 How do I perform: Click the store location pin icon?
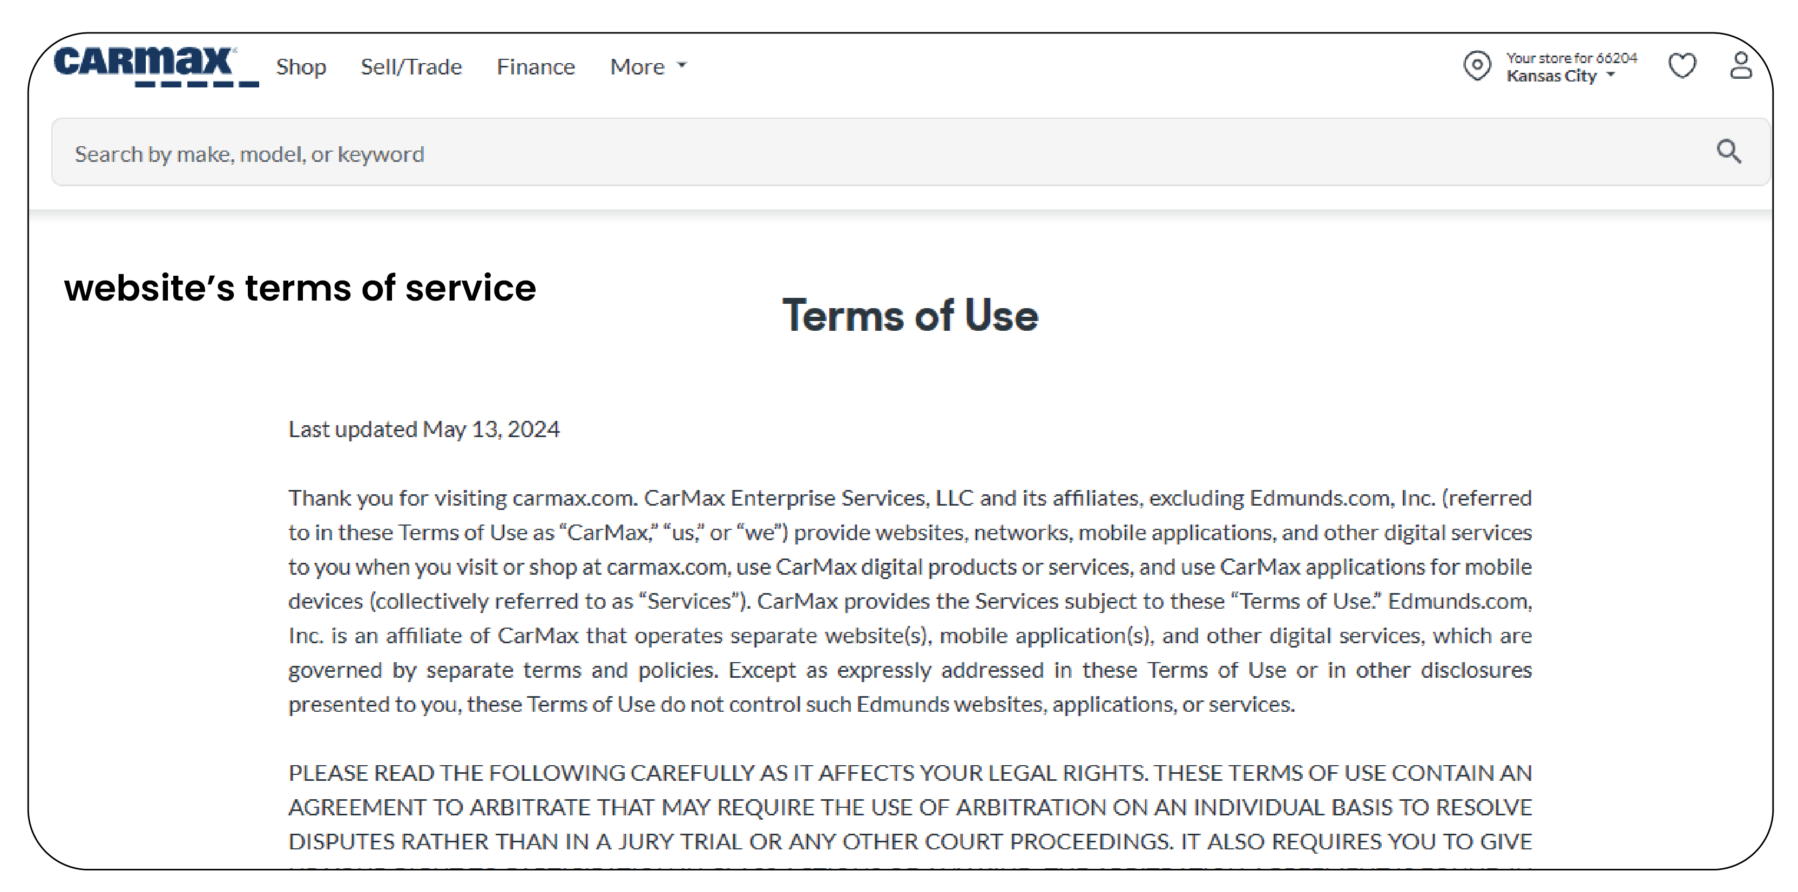pyautogui.click(x=1477, y=66)
